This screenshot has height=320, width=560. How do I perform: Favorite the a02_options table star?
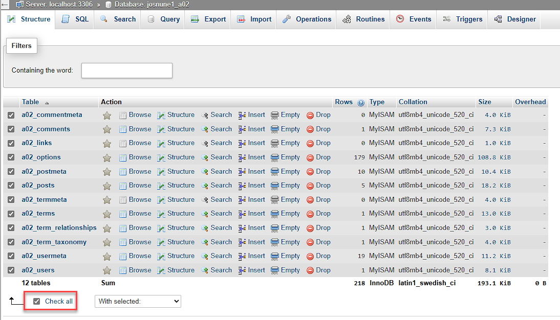pyautogui.click(x=106, y=157)
